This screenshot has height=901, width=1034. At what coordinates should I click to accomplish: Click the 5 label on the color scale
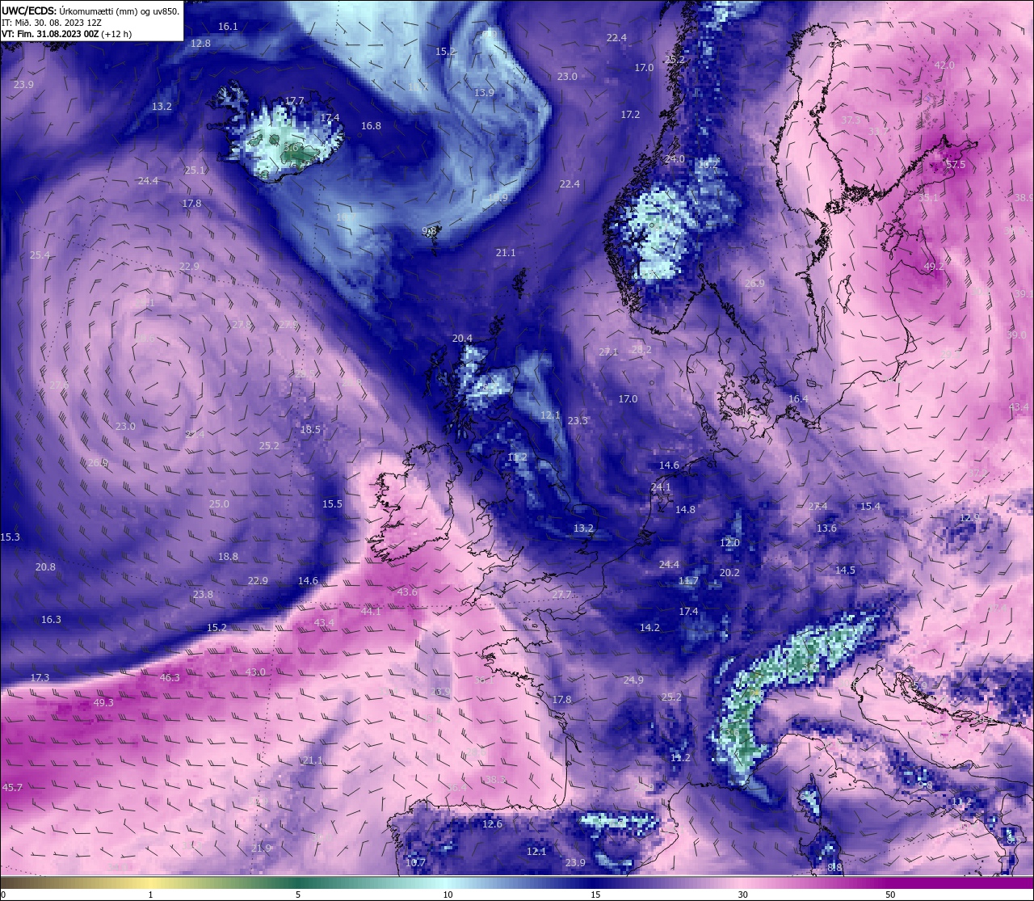[298, 895]
